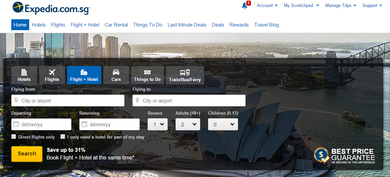This screenshot has height=177, width=390.
Task: Focus the Flying to input field
Action: (x=189, y=100)
